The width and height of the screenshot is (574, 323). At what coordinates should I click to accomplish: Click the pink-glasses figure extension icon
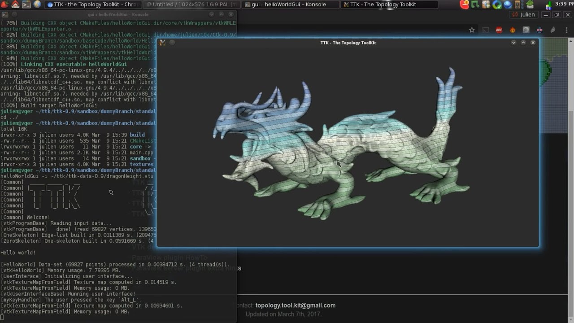pos(539,30)
